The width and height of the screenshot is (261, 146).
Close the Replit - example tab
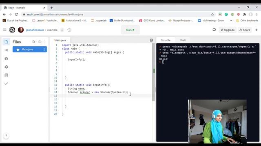tap(44, 8)
